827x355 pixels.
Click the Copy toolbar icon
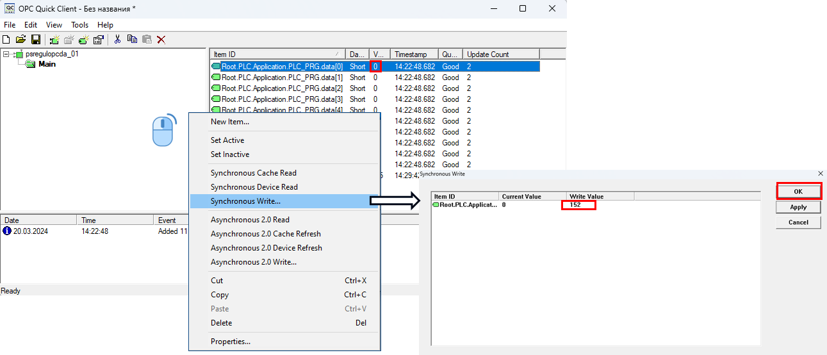(133, 40)
